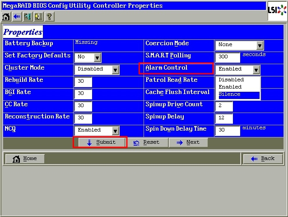Click the Back button at bottom right

pos(263,159)
